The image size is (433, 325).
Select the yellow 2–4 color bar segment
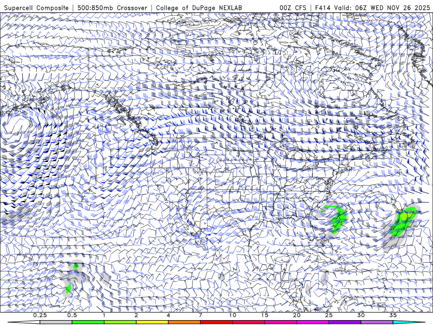[x=152, y=322]
